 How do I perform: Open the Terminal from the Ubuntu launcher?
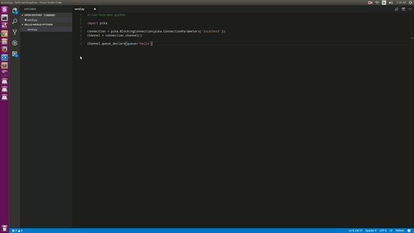[5, 17]
